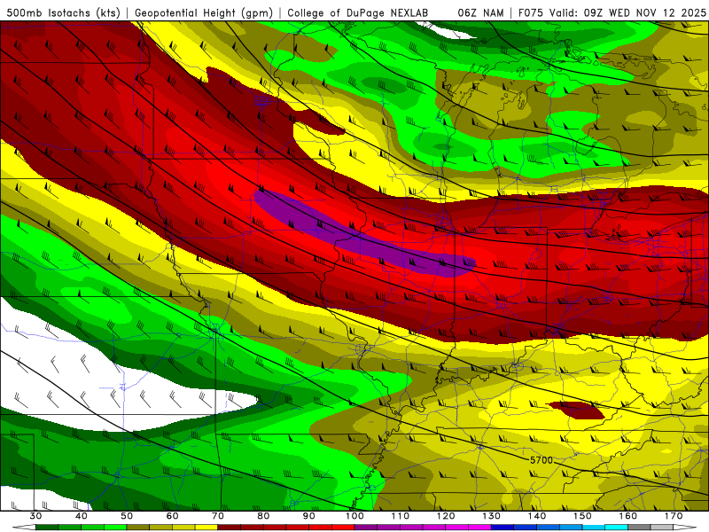Click the '40' value on the color scale
This screenshot has width=709, height=532.
[82, 516]
